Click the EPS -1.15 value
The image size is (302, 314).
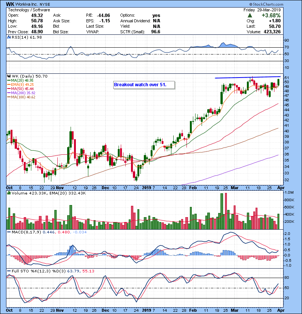click(x=105, y=21)
